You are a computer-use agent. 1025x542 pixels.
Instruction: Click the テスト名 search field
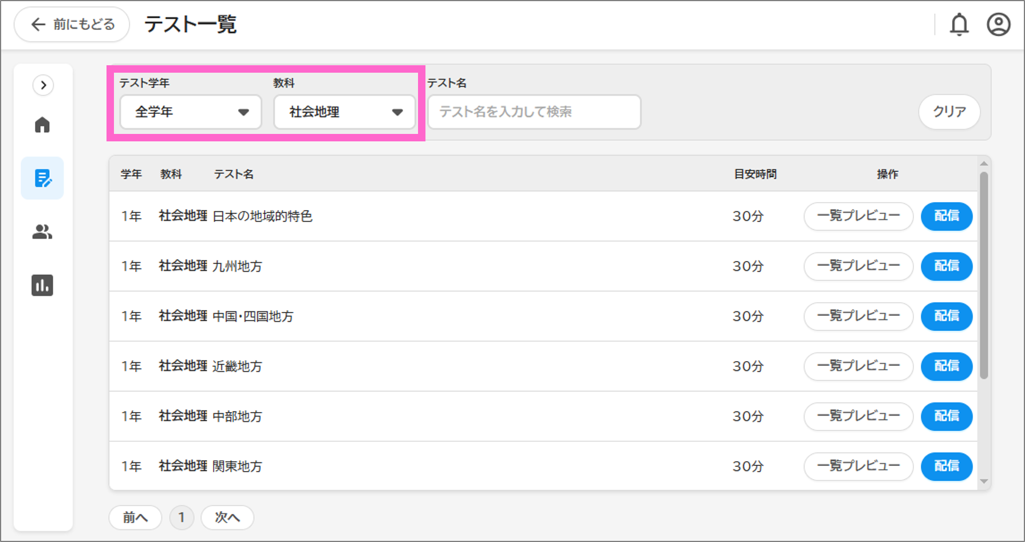pyautogui.click(x=534, y=112)
